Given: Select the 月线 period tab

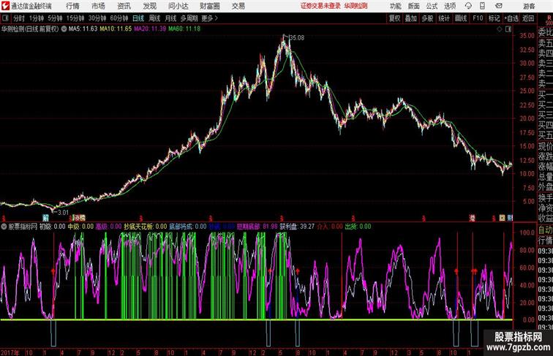Looking at the screenshot, I should point(170,18).
